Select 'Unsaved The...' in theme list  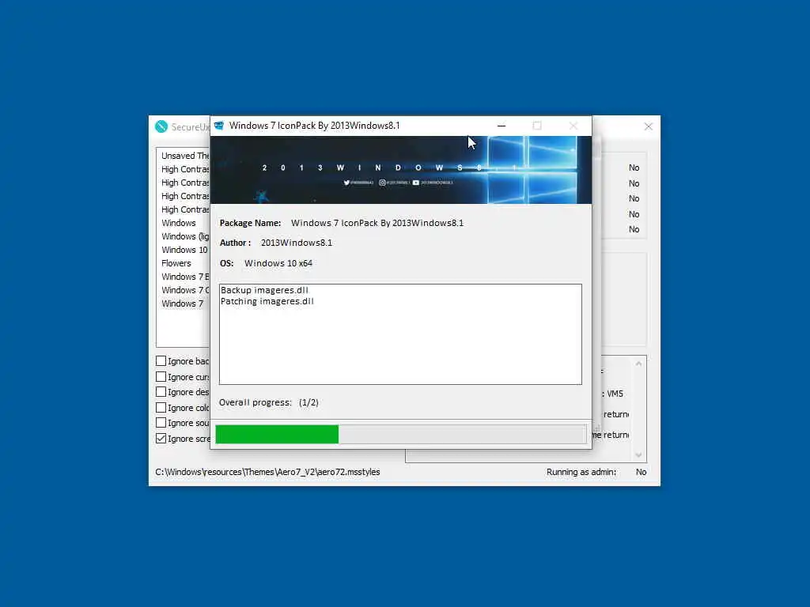point(185,156)
